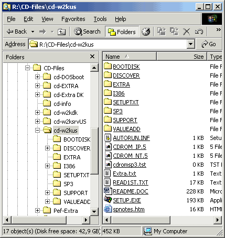Select the VALUEADD folder icon in list
The width and height of the screenshot is (225, 238).
[108, 128]
